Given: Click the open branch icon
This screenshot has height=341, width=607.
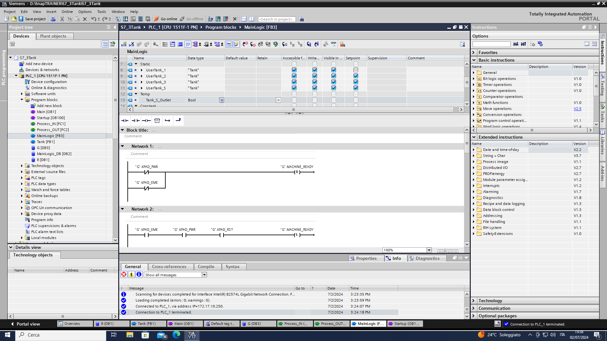Looking at the screenshot, I should 168,120.
